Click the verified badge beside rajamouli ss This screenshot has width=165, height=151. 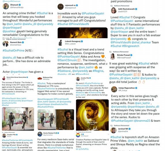[77, 5]
